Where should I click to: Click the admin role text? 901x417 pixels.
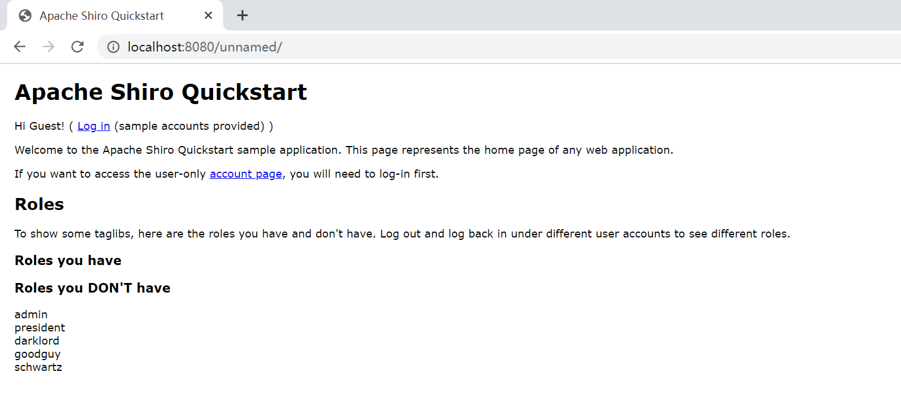tap(31, 315)
